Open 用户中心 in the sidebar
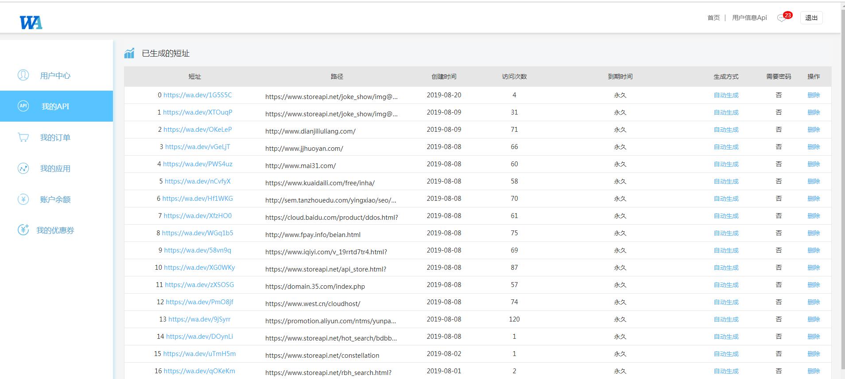Viewport: 845px width, 379px height. (x=55, y=76)
